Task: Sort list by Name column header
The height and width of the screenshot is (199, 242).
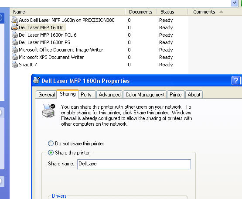Action: 68,12
